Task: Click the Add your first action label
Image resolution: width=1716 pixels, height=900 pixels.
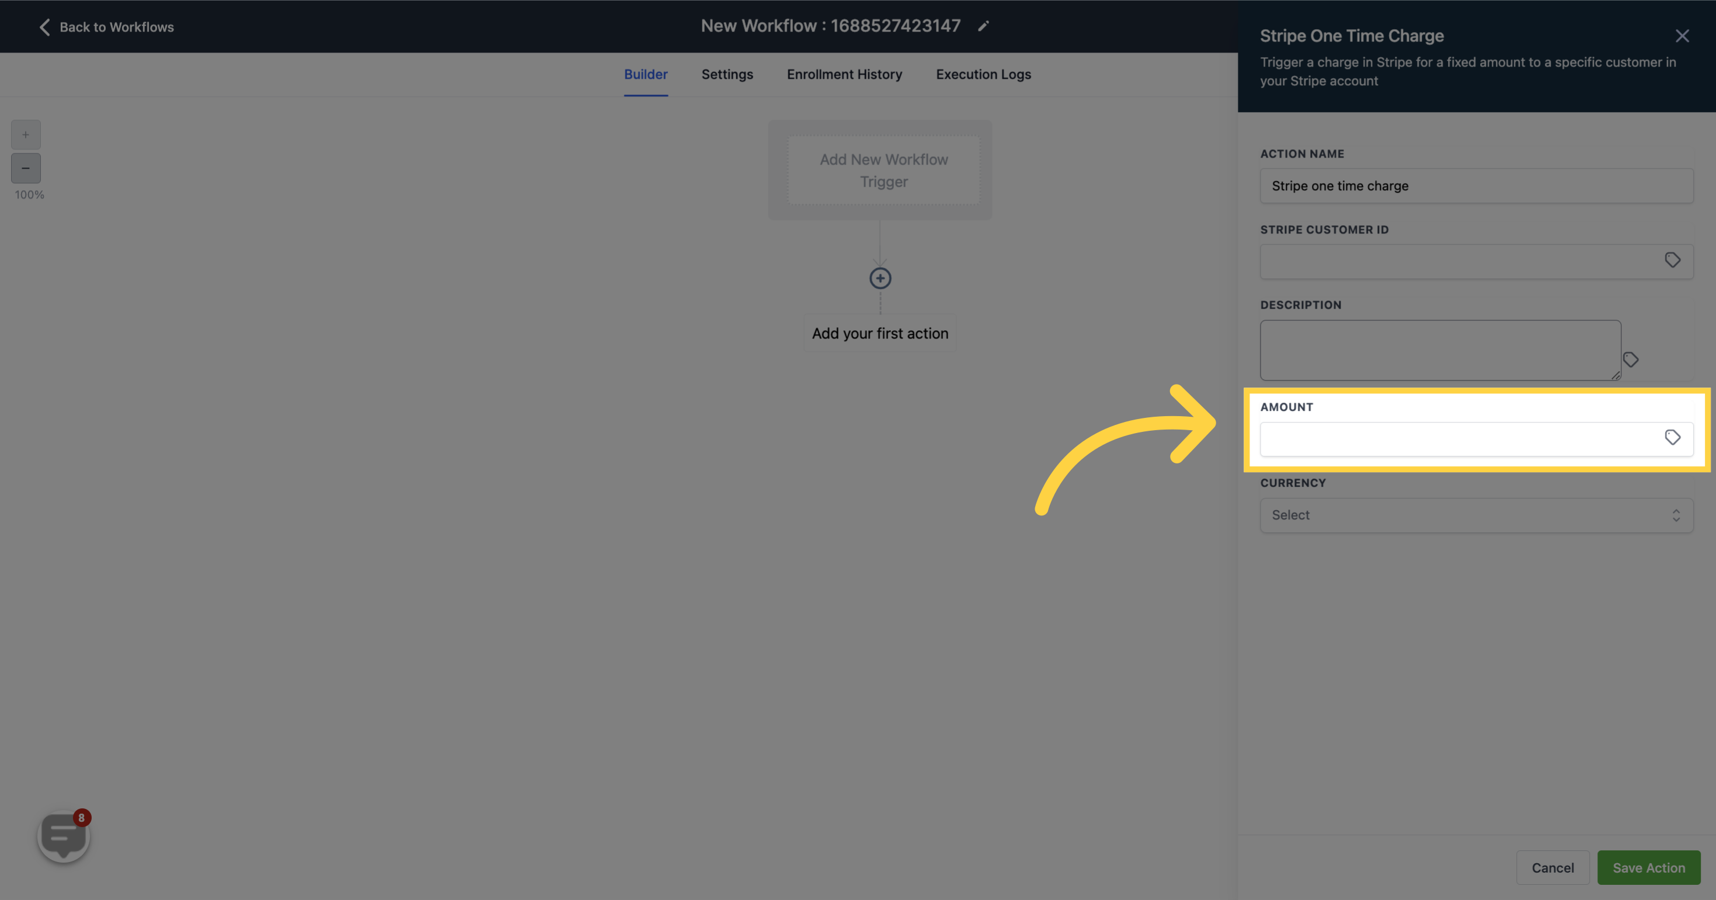Action: click(x=879, y=333)
